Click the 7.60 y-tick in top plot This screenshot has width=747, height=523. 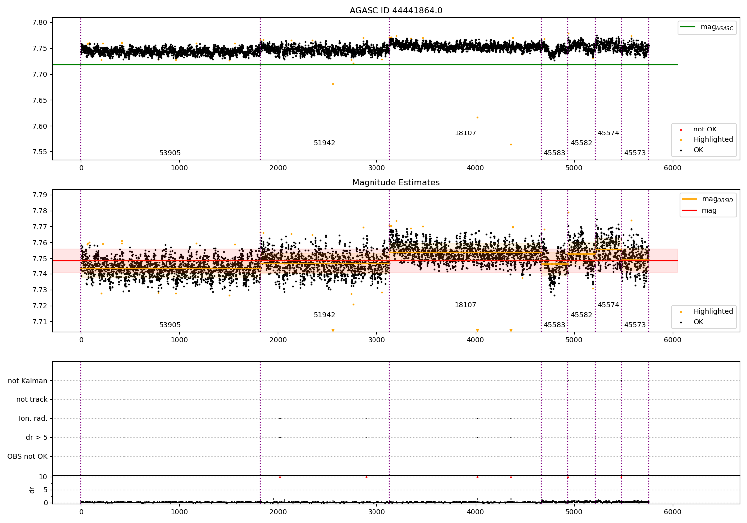(40, 126)
